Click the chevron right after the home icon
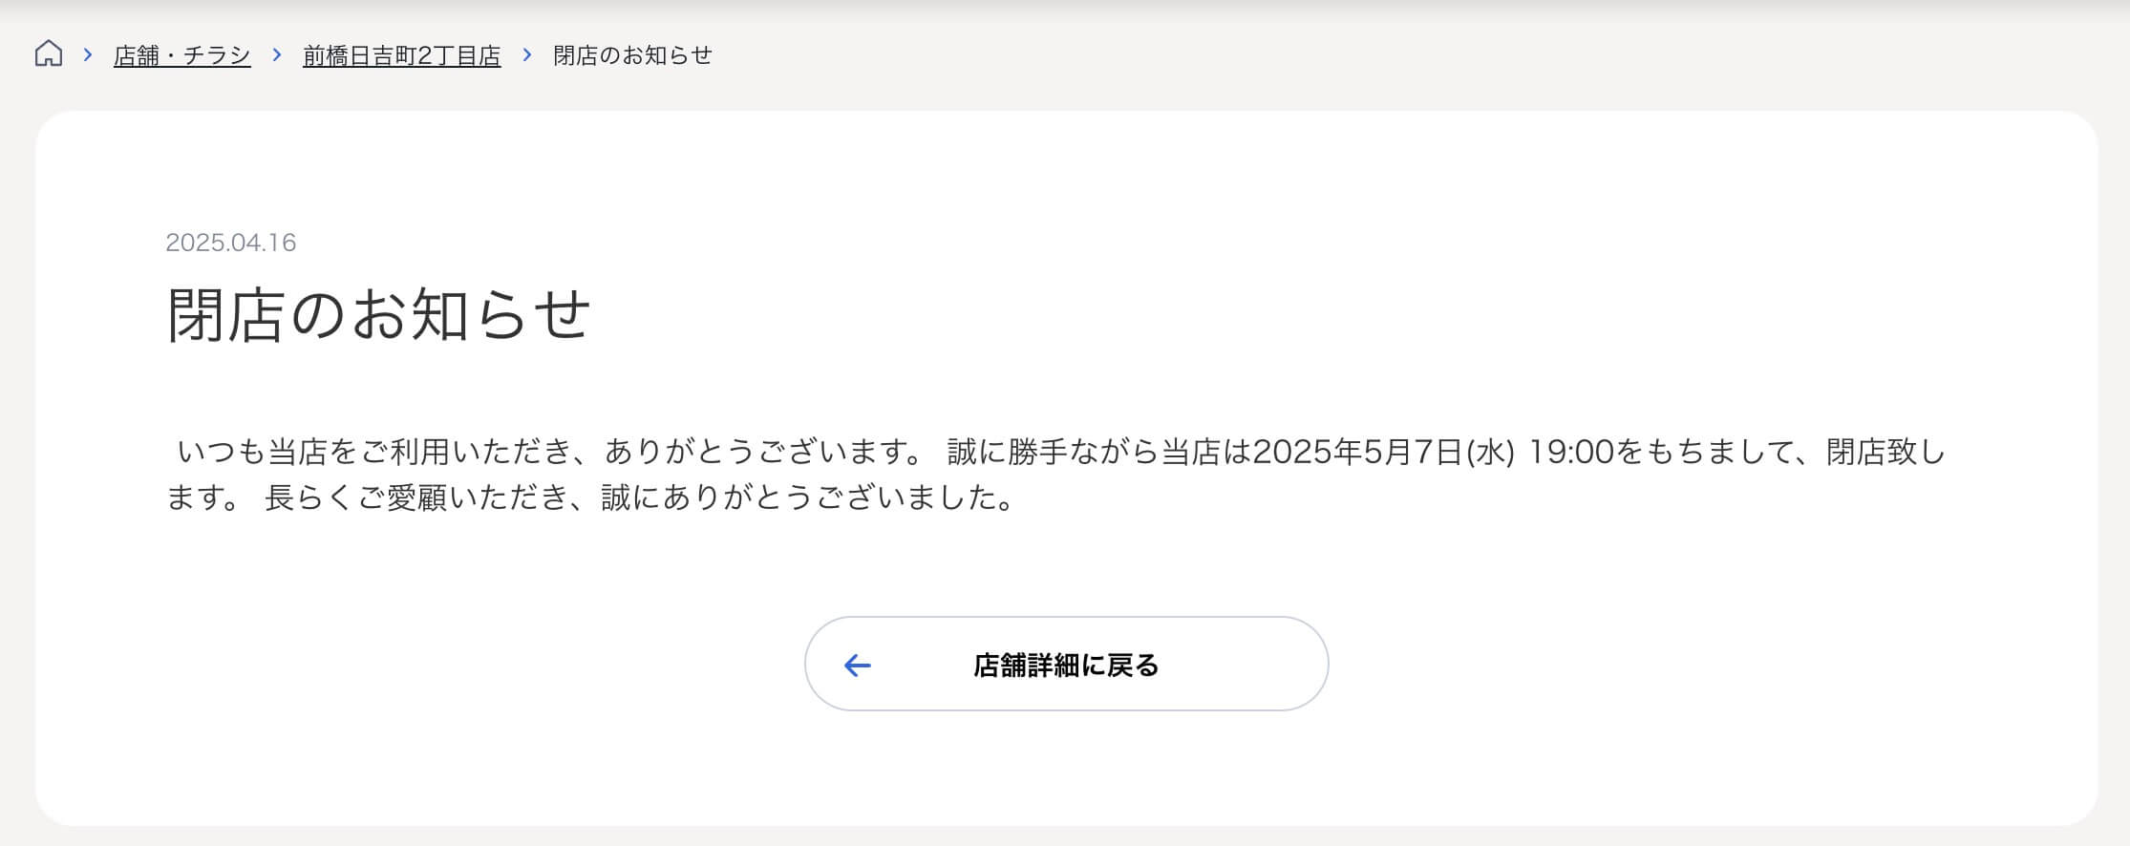2130x846 pixels. click(x=88, y=54)
